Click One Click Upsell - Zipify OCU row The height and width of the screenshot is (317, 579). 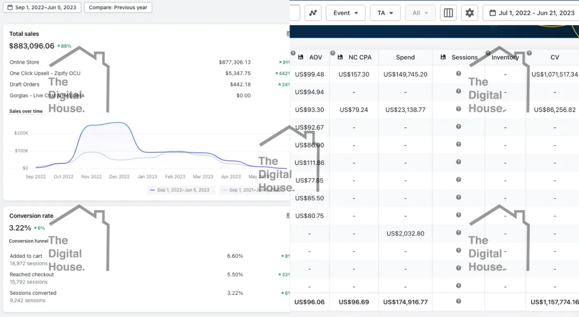coord(150,73)
